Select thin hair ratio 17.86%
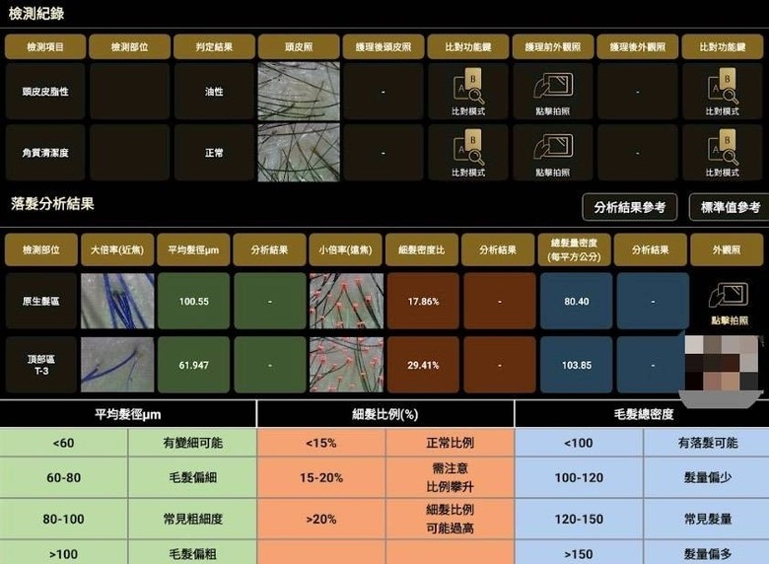The image size is (769, 564). click(423, 302)
